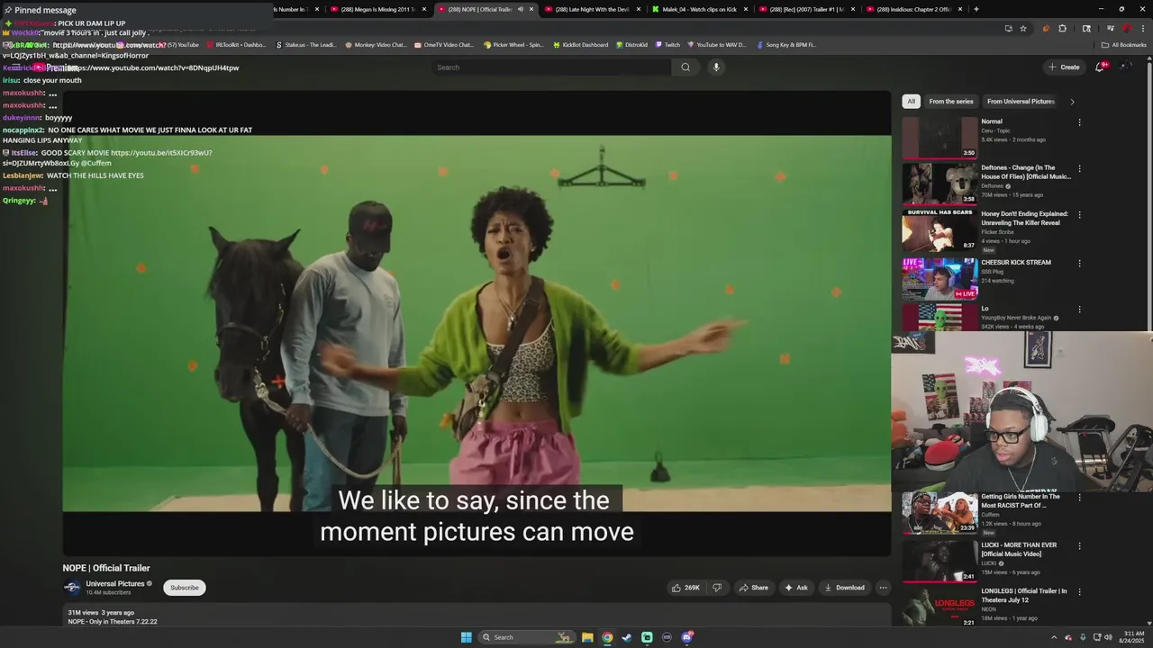This screenshot has height=648, width=1153.
Task: Select 'From the series' filter chip
Action: click(951, 102)
